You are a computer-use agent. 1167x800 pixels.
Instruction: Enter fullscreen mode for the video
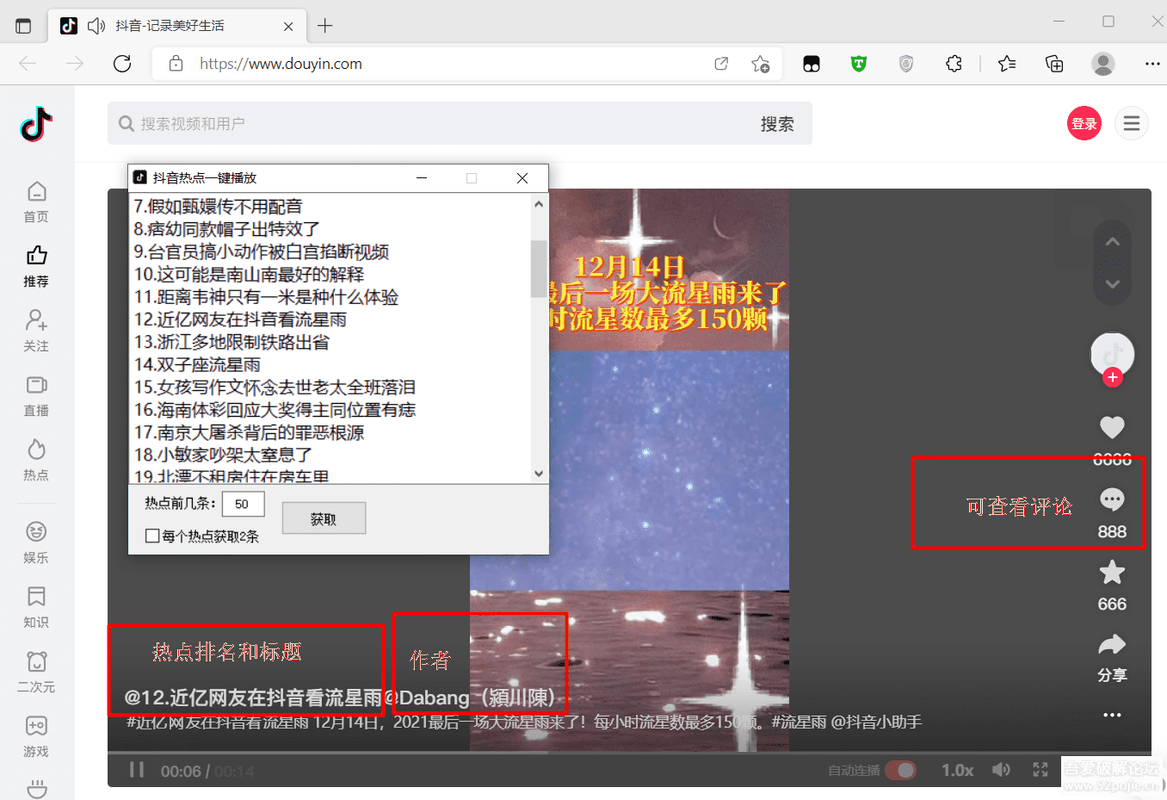tap(1040, 770)
